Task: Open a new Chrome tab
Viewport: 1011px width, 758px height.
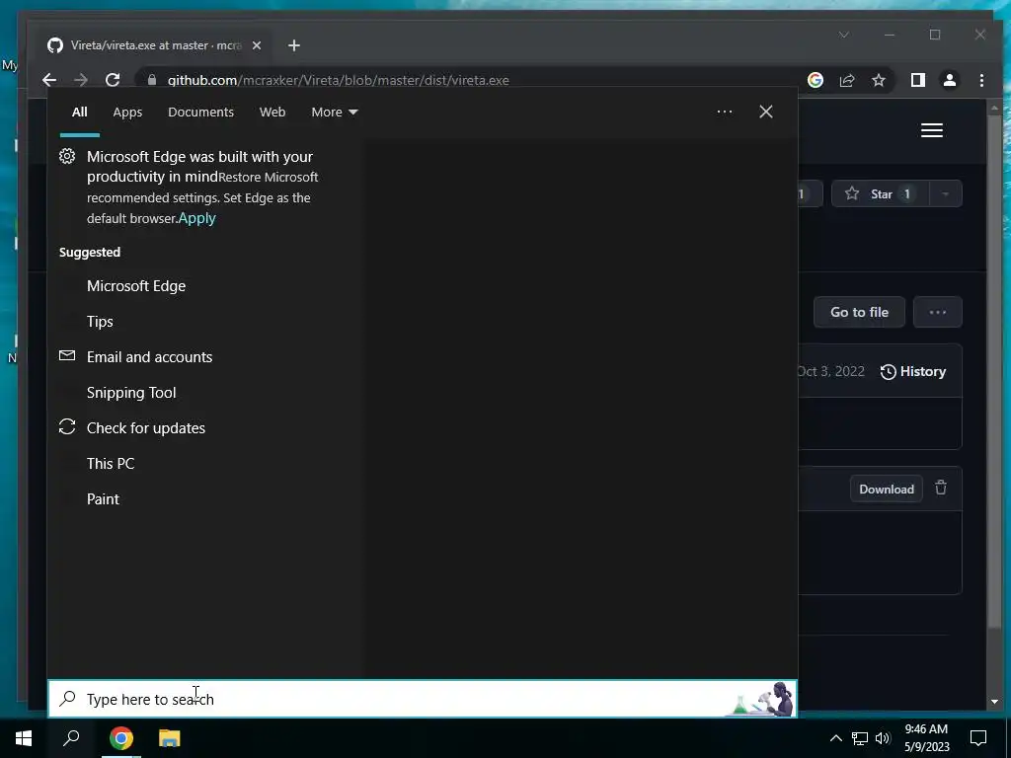Action: click(294, 45)
